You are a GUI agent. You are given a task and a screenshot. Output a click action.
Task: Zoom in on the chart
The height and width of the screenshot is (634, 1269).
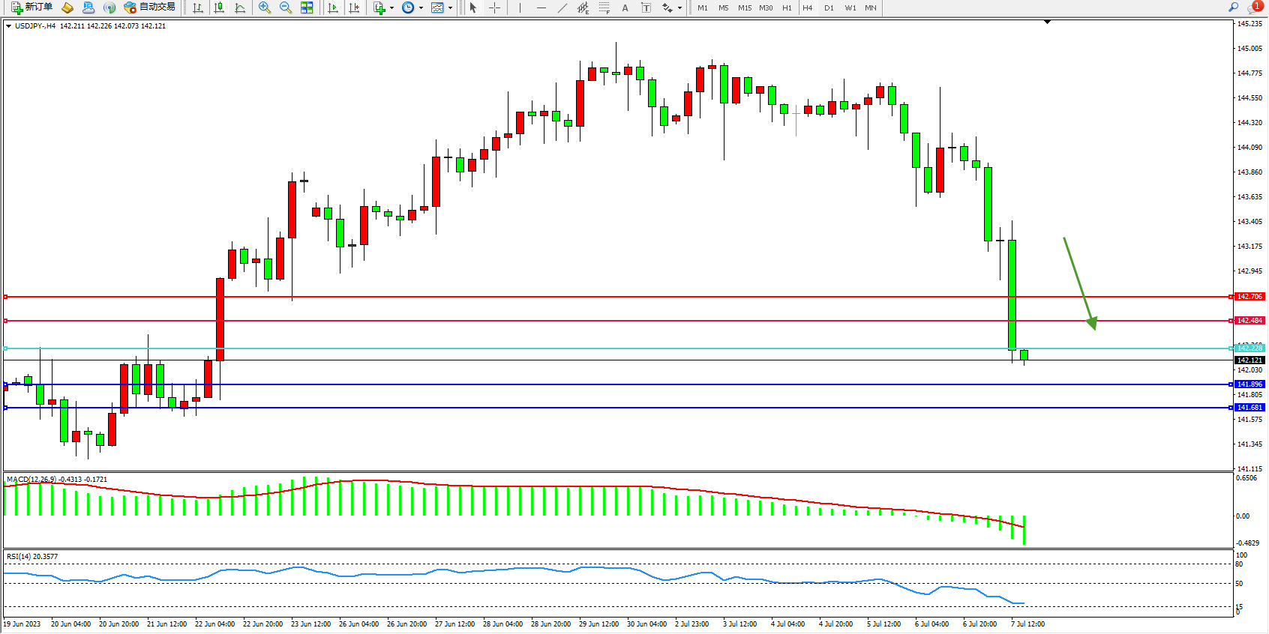265,7
